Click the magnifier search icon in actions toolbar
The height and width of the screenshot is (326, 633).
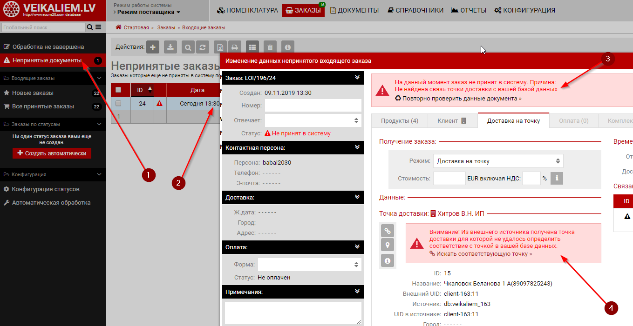[x=188, y=47]
